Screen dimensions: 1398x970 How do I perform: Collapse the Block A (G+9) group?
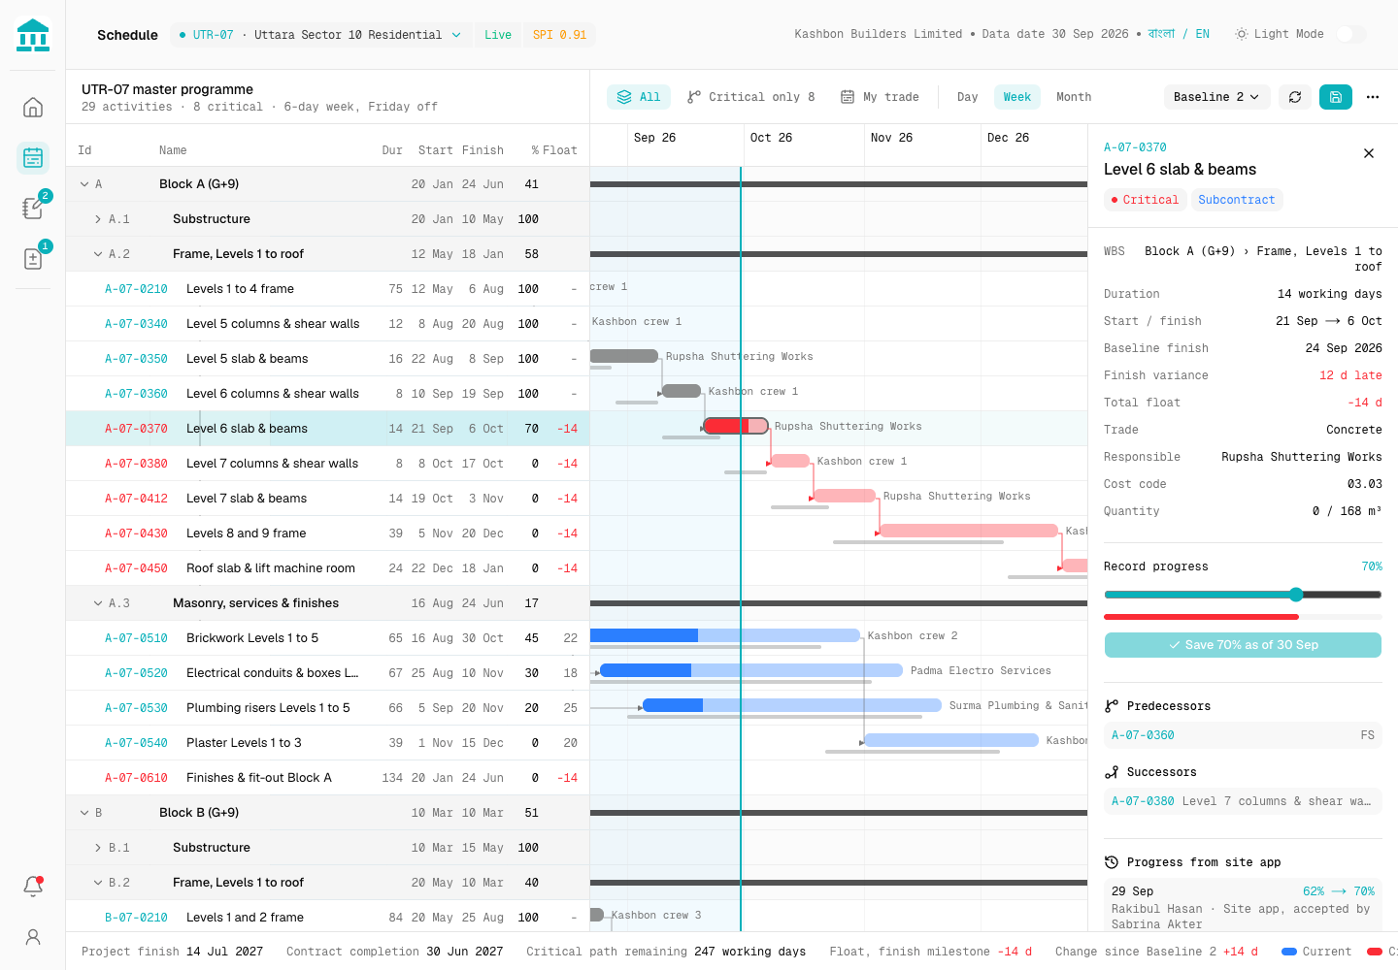pos(84,184)
